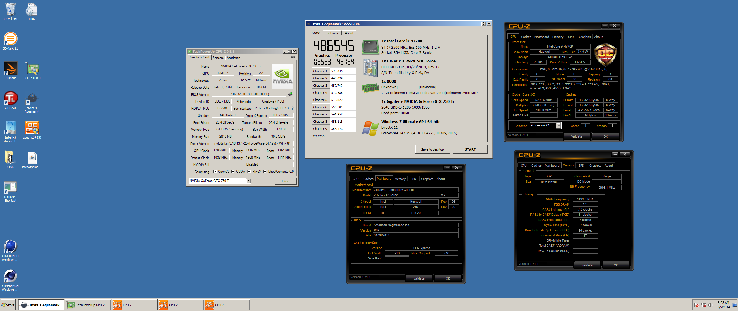Click START button in Aquamark
Viewport: 738px width, 311px height.
(470, 149)
